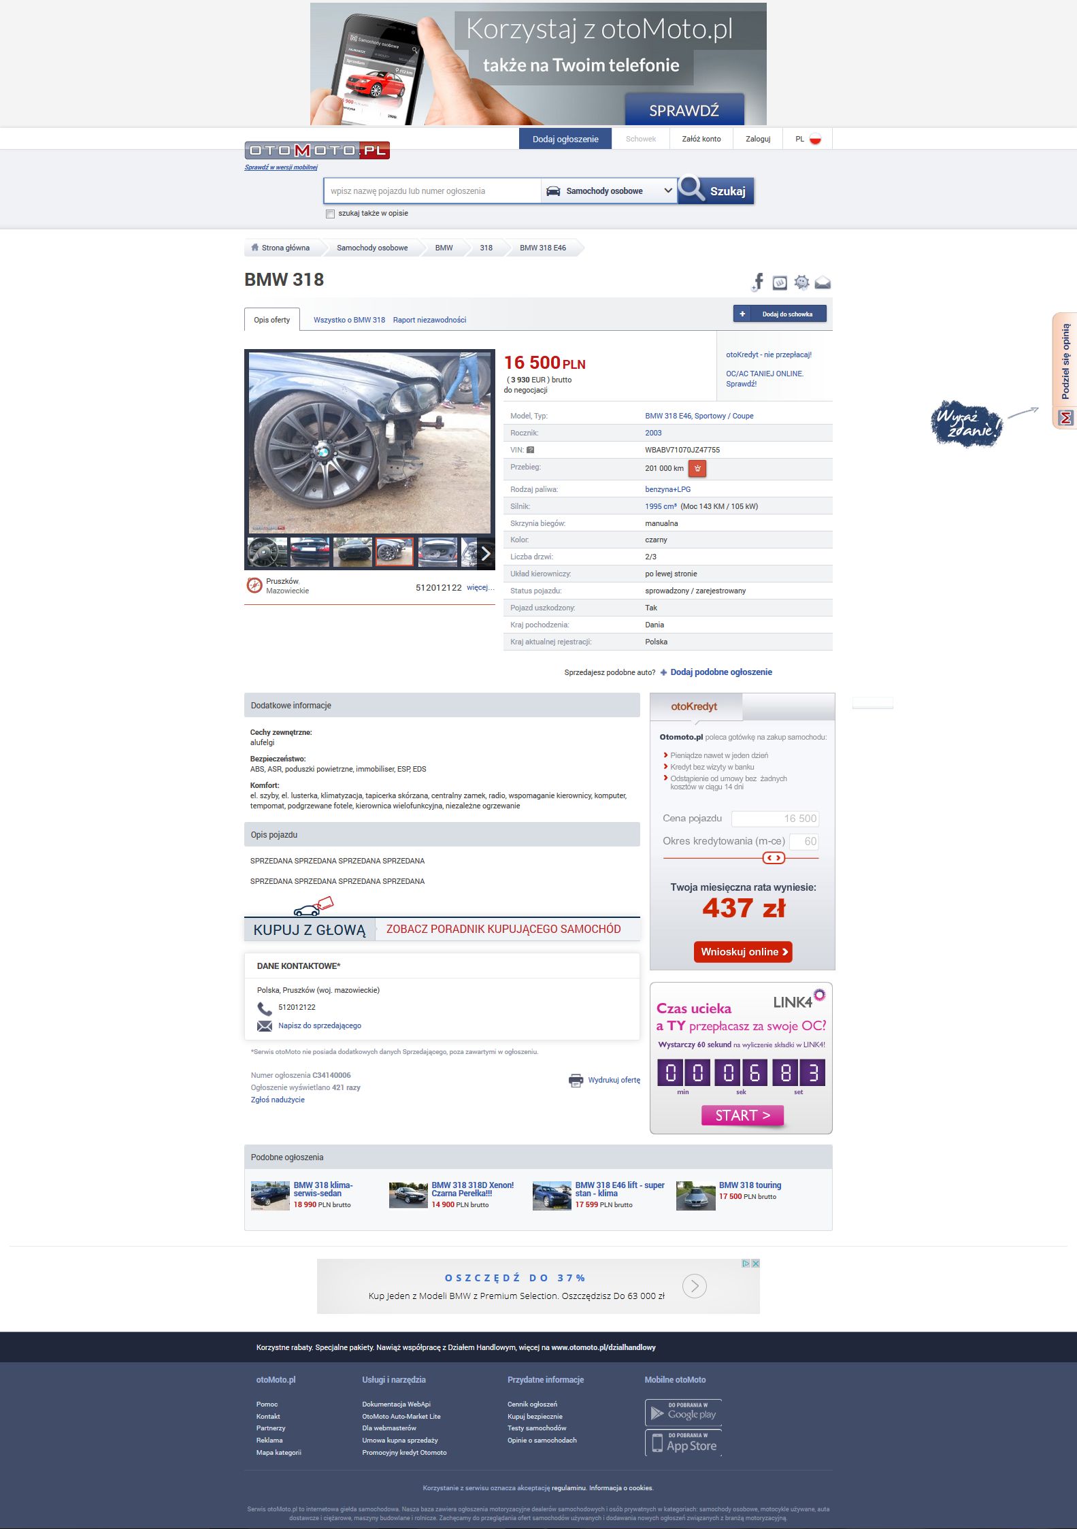This screenshot has height=1529, width=1077.
Task: Click Samochody osobowe breadcrumb
Action: pyautogui.click(x=372, y=248)
